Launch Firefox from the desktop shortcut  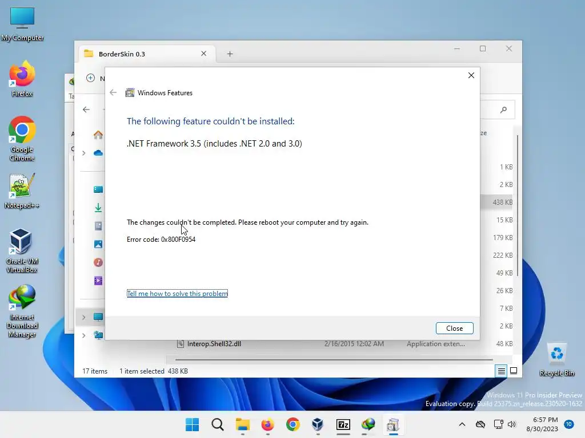pos(22,79)
